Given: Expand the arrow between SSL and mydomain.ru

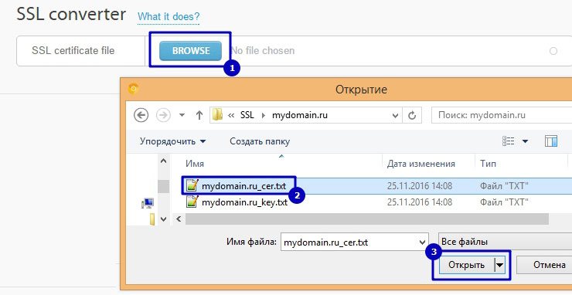Looking at the screenshot, I should tap(264, 116).
